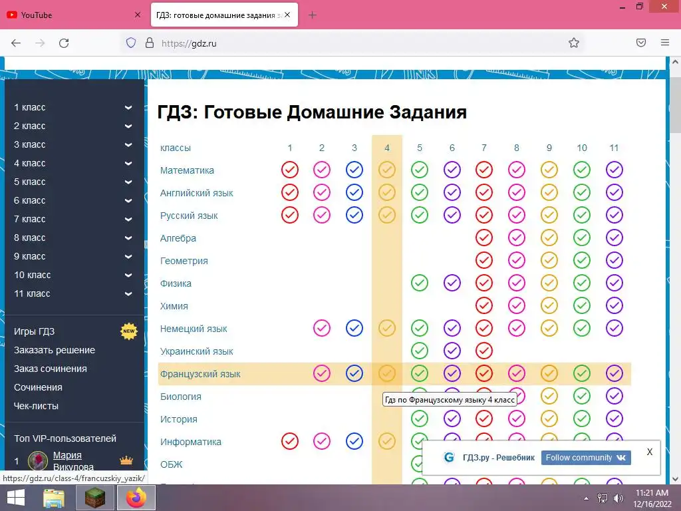Open Украинский язык class 5 green checkmark
This screenshot has height=511, width=681.
(x=420, y=351)
